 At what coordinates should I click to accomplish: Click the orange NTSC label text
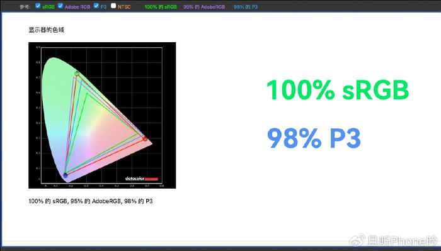(124, 7)
